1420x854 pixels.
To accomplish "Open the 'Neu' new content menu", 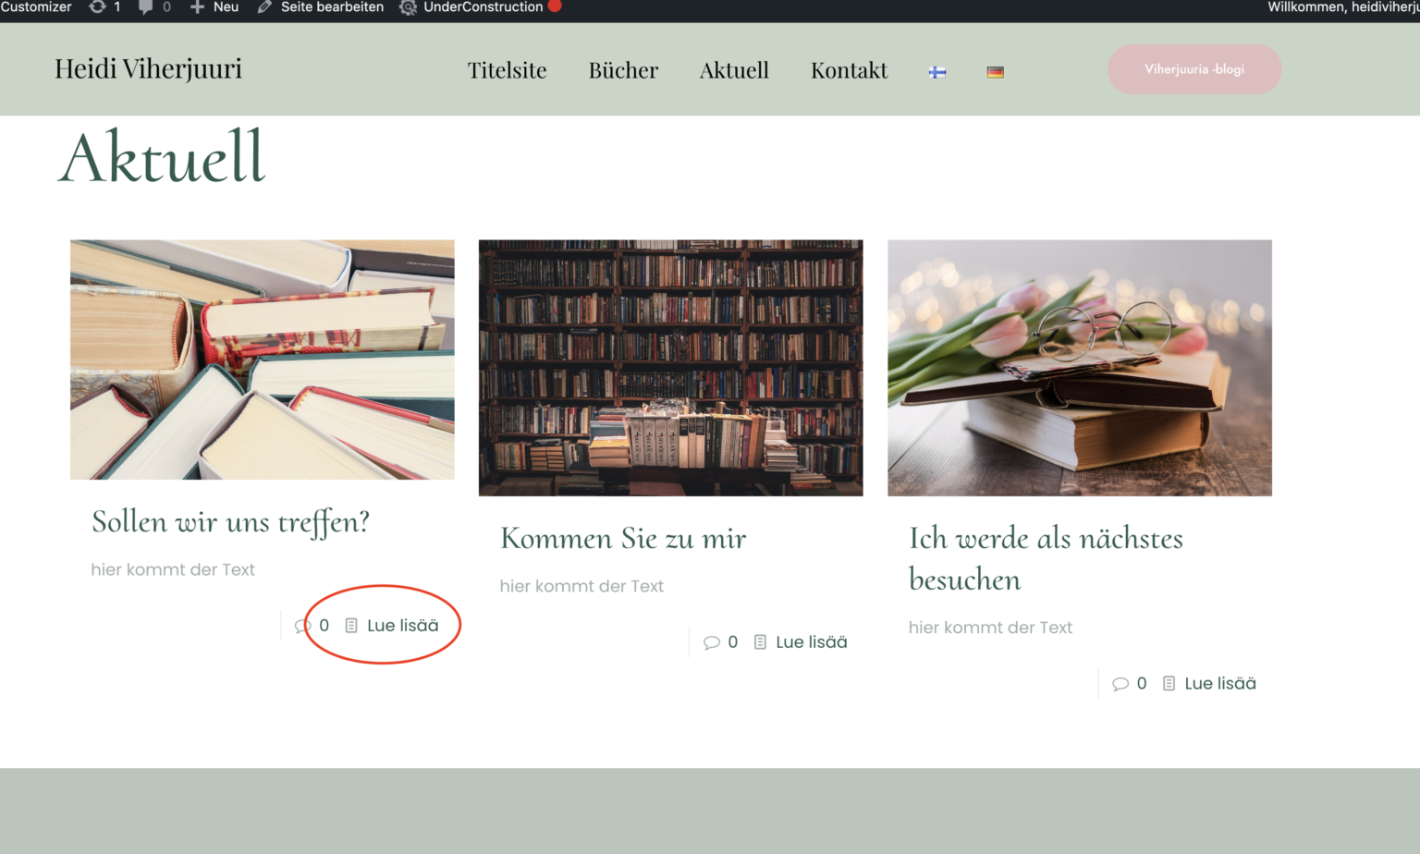I will coord(214,7).
